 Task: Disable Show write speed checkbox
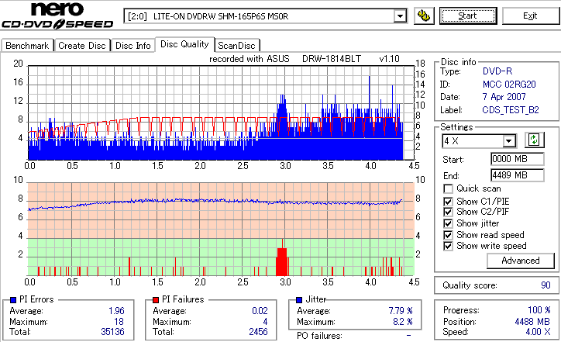tap(448, 247)
